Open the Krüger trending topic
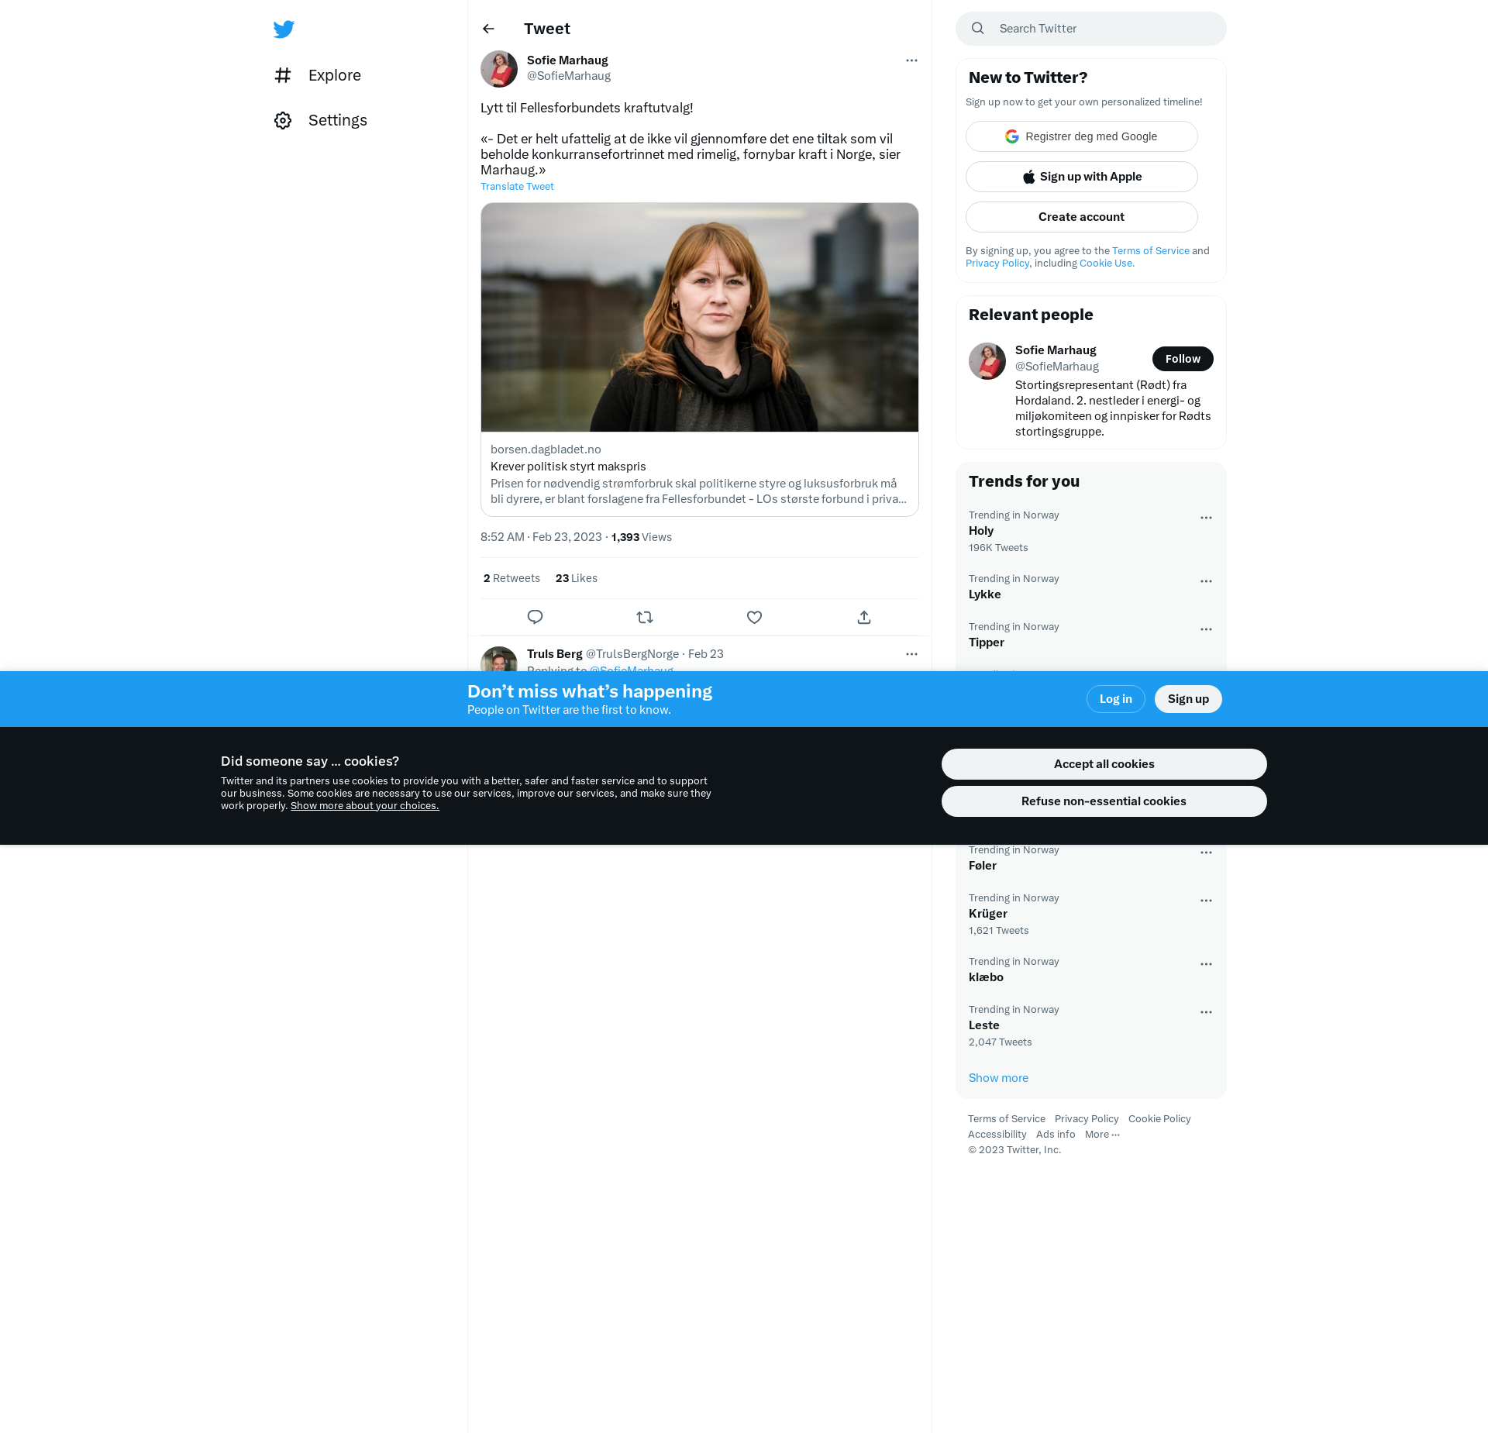 coord(988,914)
